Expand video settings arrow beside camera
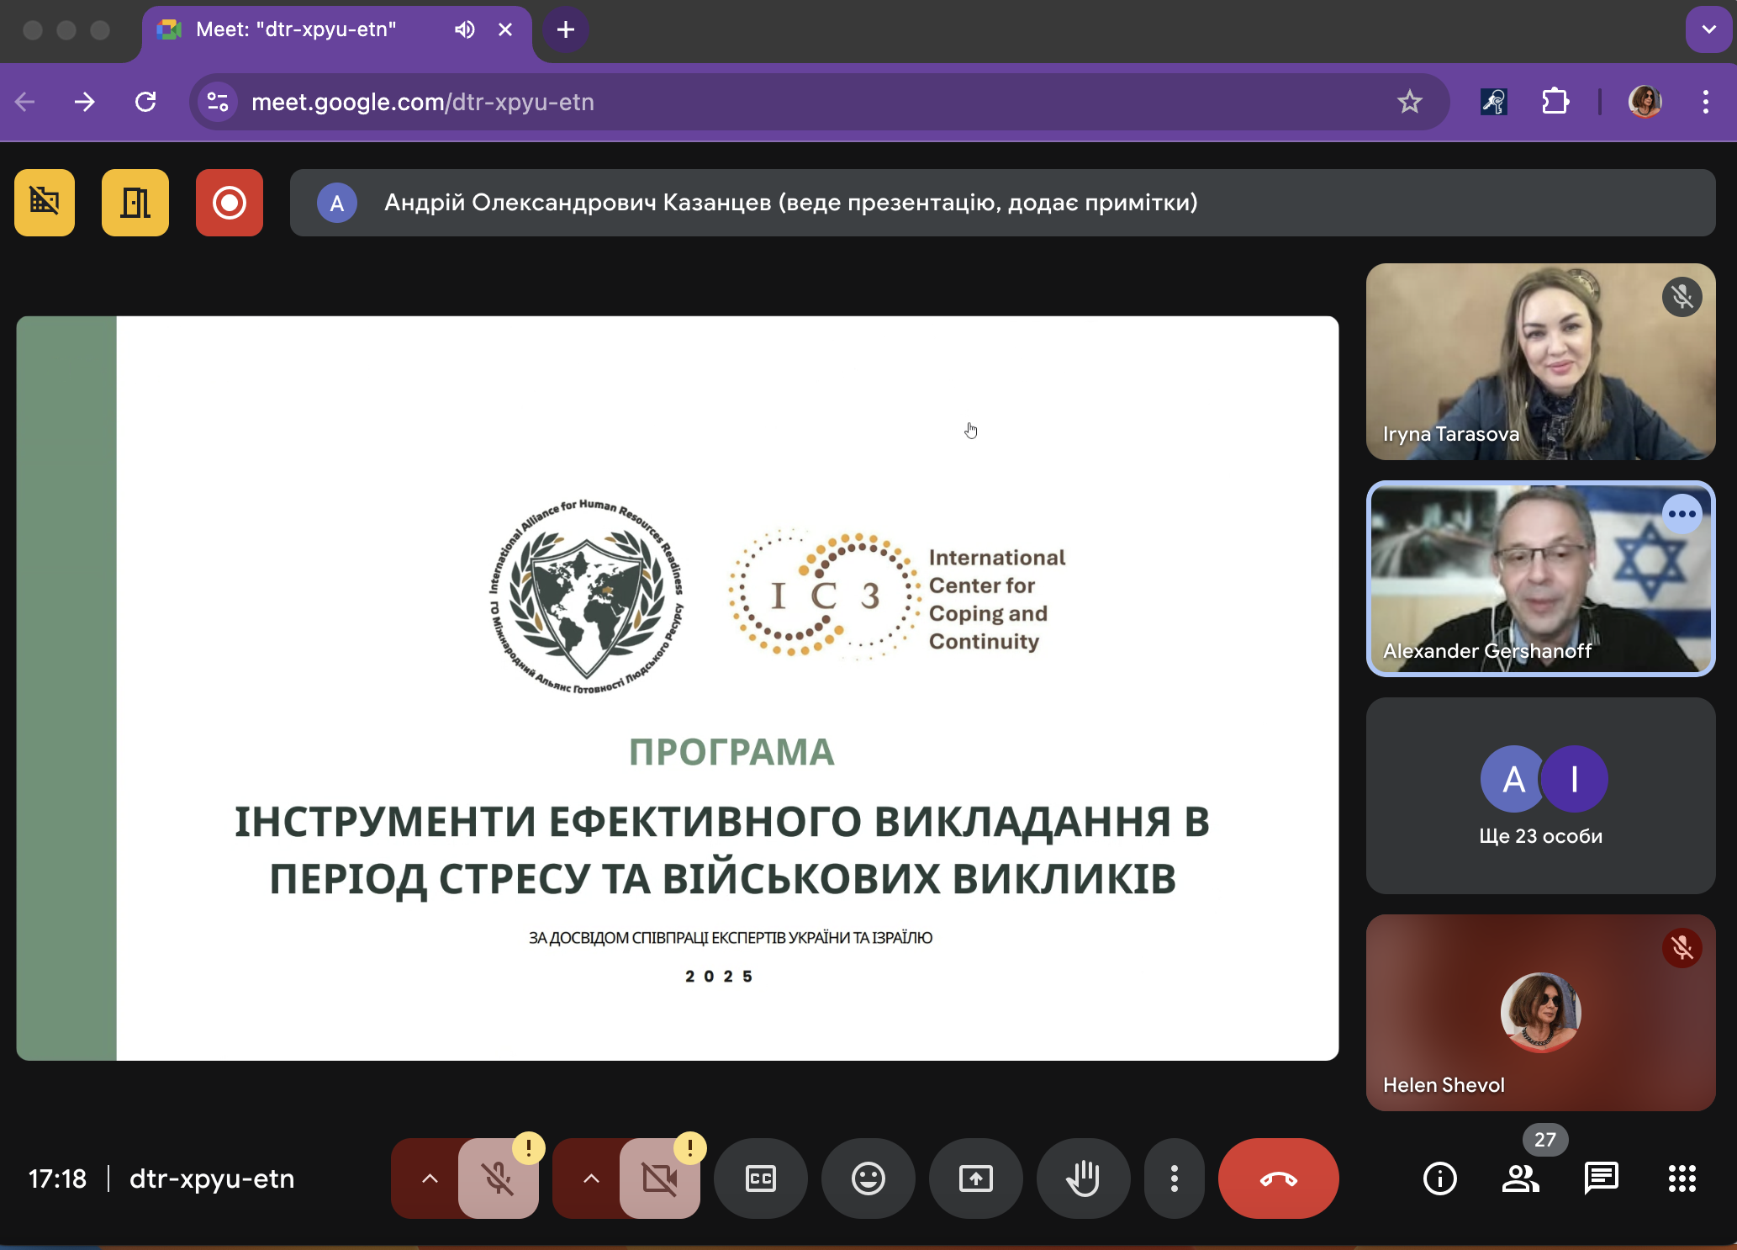Screen dimensions: 1737x1250 [x=590, y=1178]
